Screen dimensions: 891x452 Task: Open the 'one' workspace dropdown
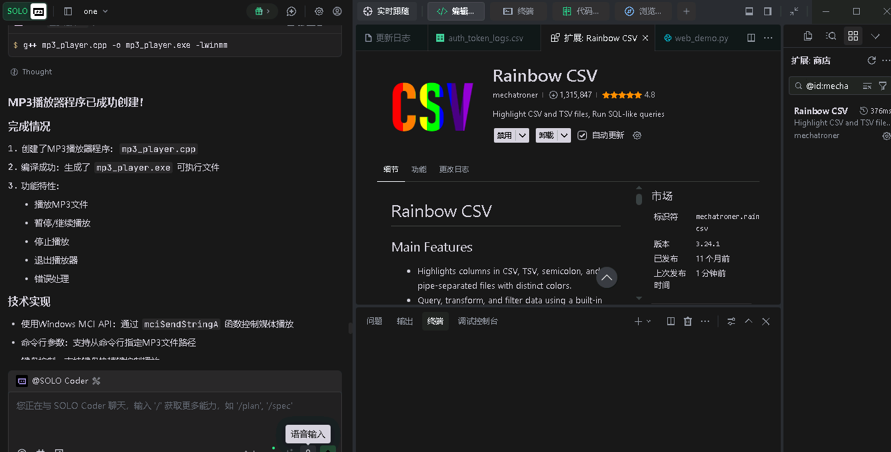(x=96, y=11)
